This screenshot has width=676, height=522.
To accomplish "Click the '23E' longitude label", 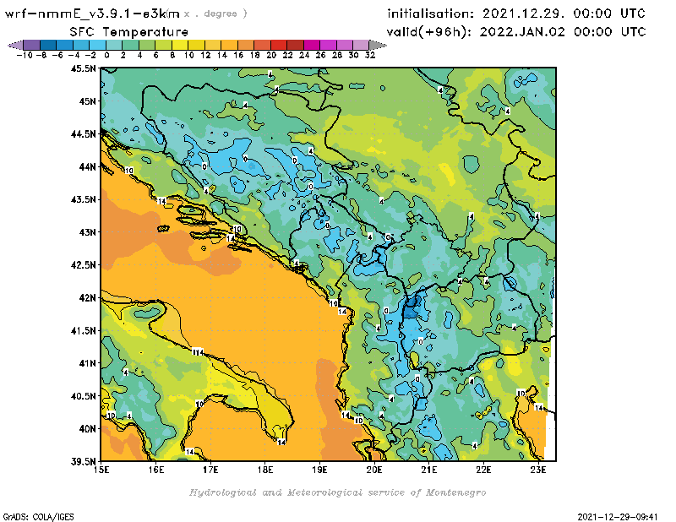I will [x=538, y=470].
